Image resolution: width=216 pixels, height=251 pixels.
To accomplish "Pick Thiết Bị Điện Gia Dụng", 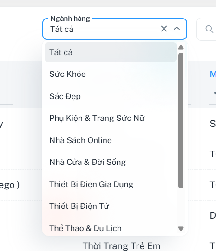I will tap(111, 184).
